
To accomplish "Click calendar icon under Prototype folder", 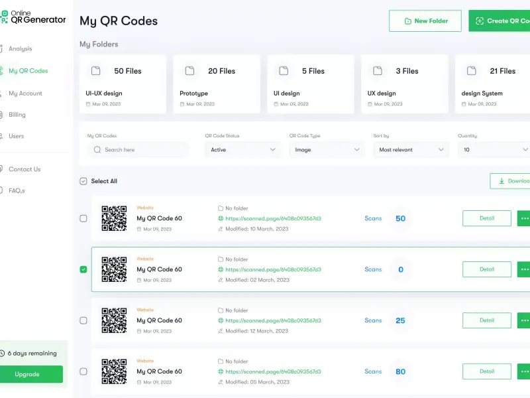I will [182, 104].
